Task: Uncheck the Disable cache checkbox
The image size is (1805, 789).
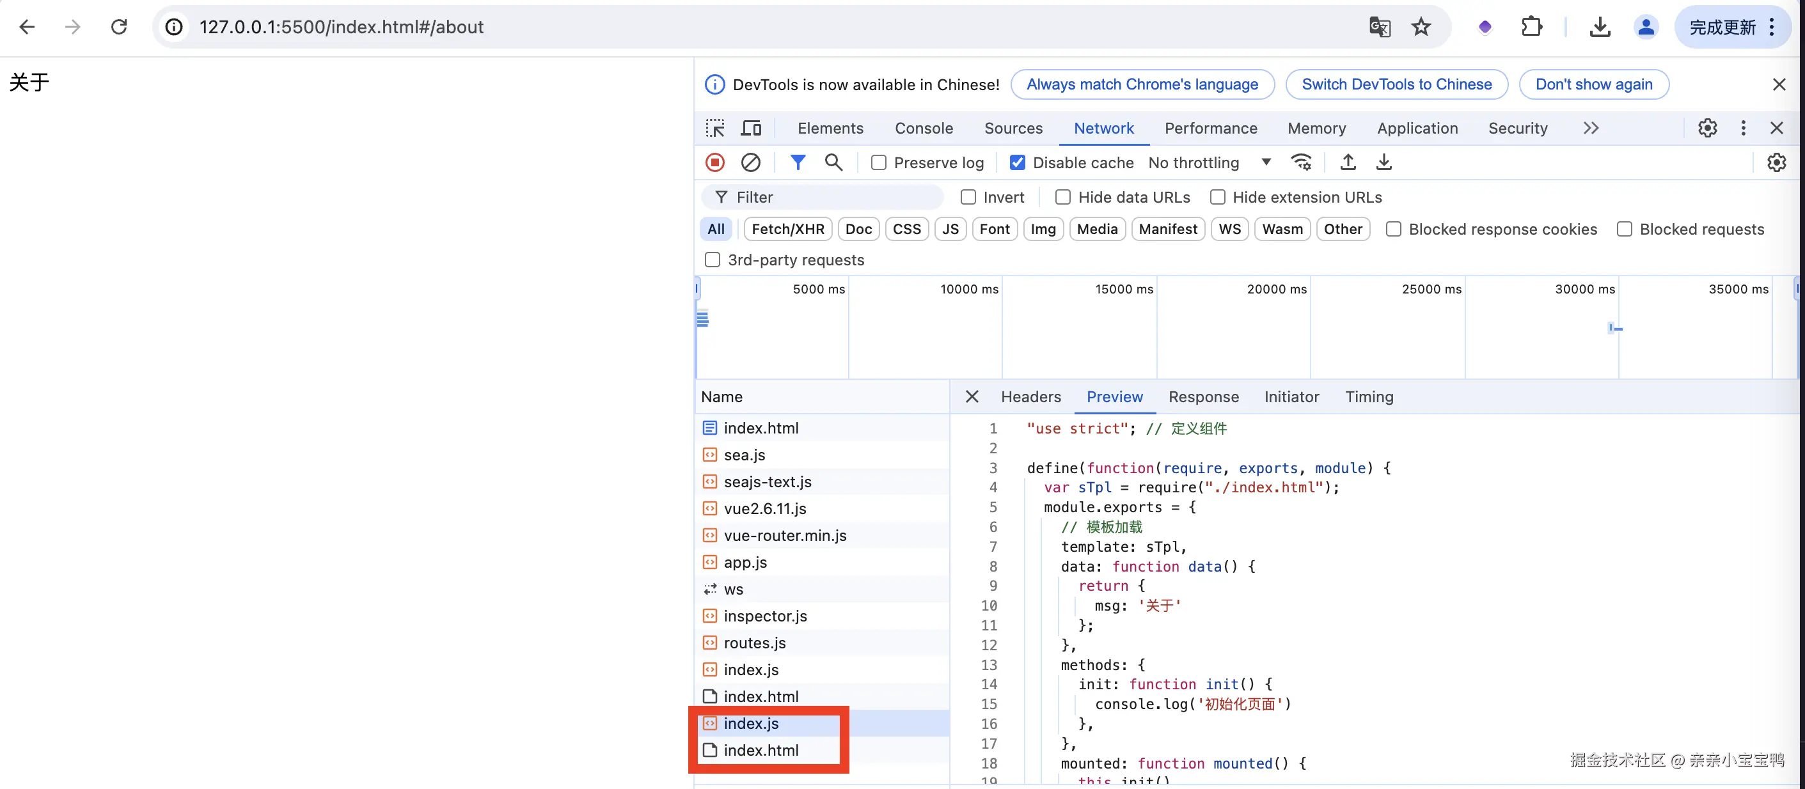Action: (x=1018, y=162)
